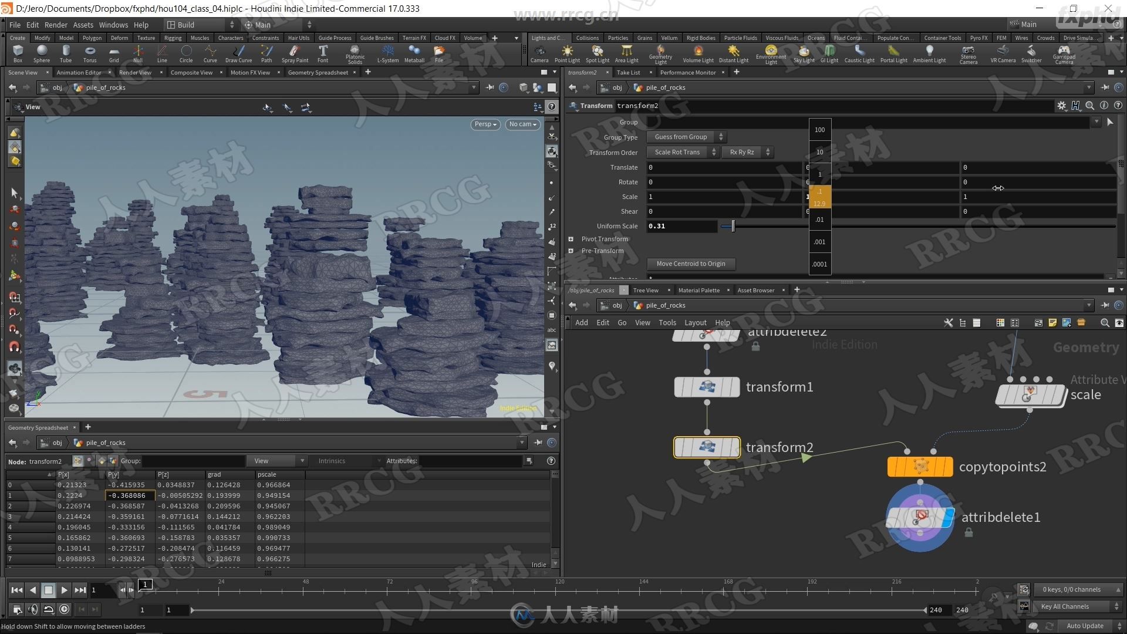1127x634 pixels.
Task: Click the Group input field
Action: coord(868,122)
